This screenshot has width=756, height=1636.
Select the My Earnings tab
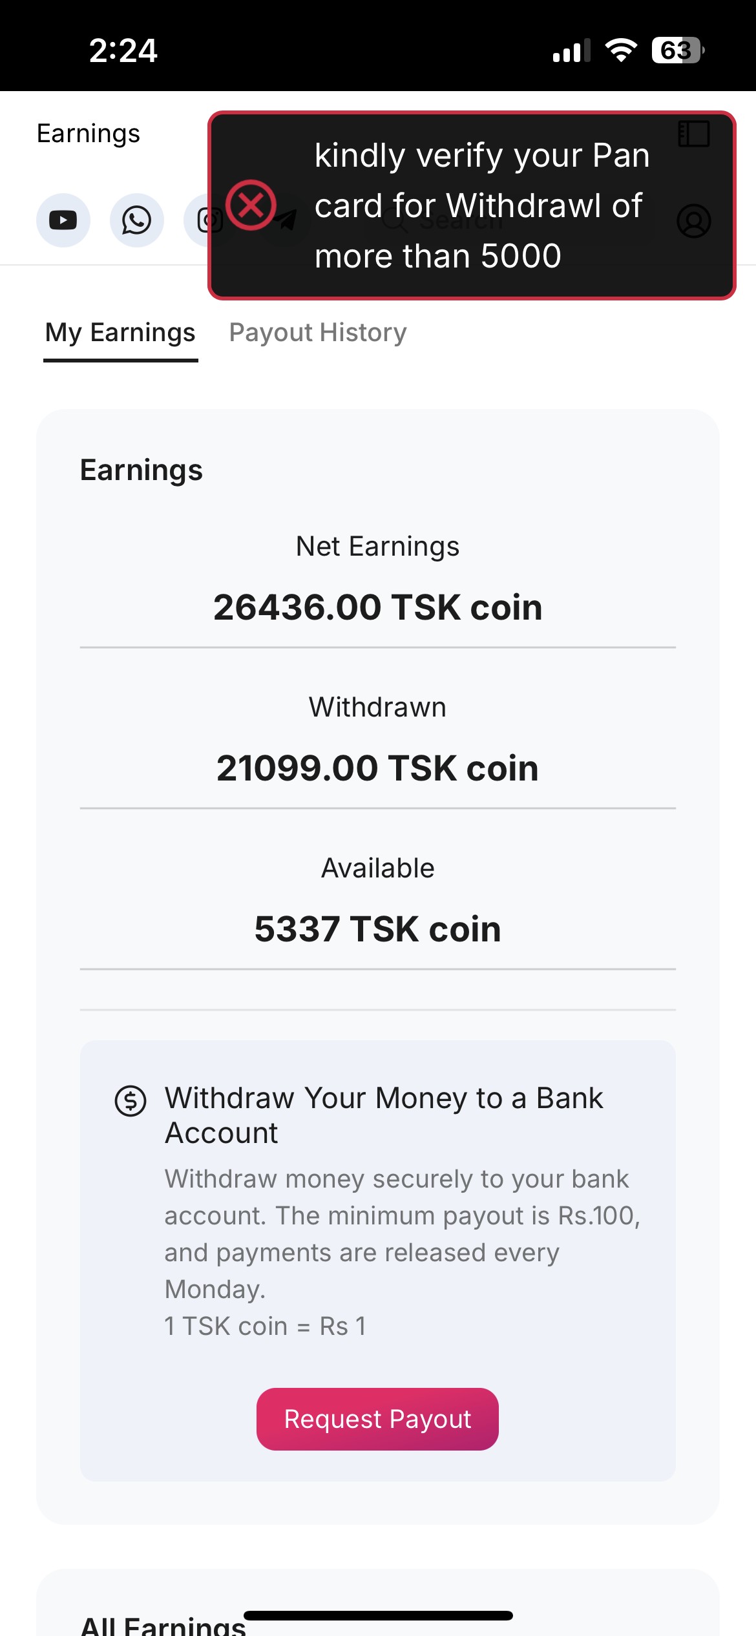click(x=120, y=333)
